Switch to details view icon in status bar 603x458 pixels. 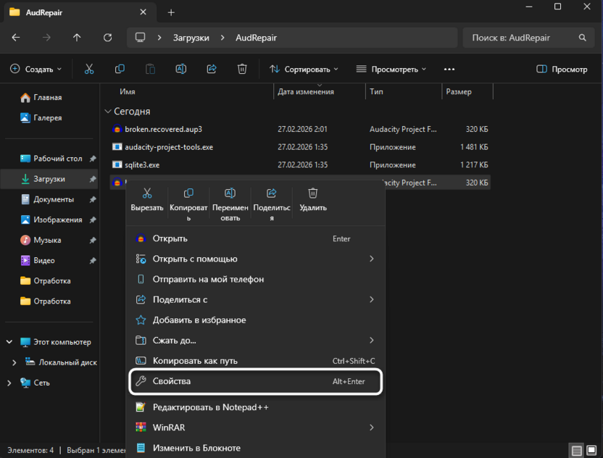pyautogui.click(x=576, y=451)
